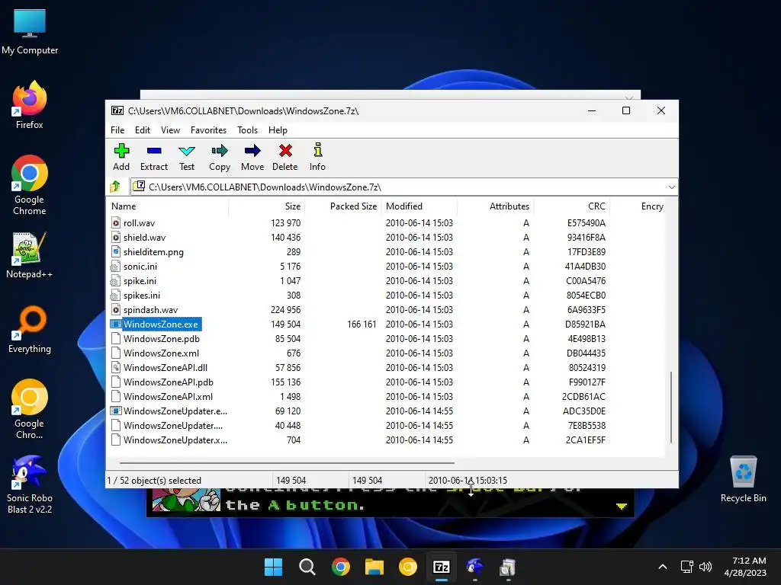
Task: Select the spindash.wav file
Action: pos(150,309)
